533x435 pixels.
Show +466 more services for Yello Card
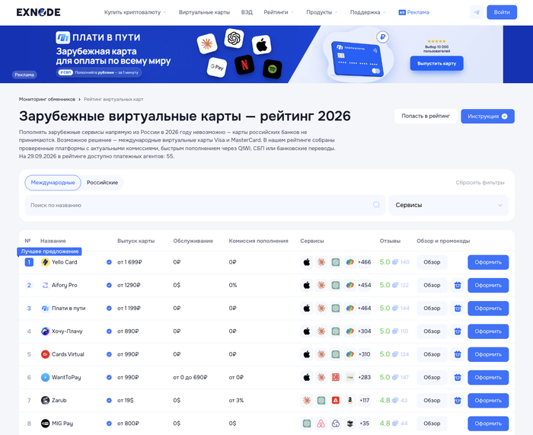(x=365, y=262)
